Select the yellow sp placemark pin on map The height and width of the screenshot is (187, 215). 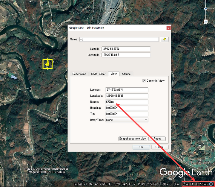click(47, 64)
